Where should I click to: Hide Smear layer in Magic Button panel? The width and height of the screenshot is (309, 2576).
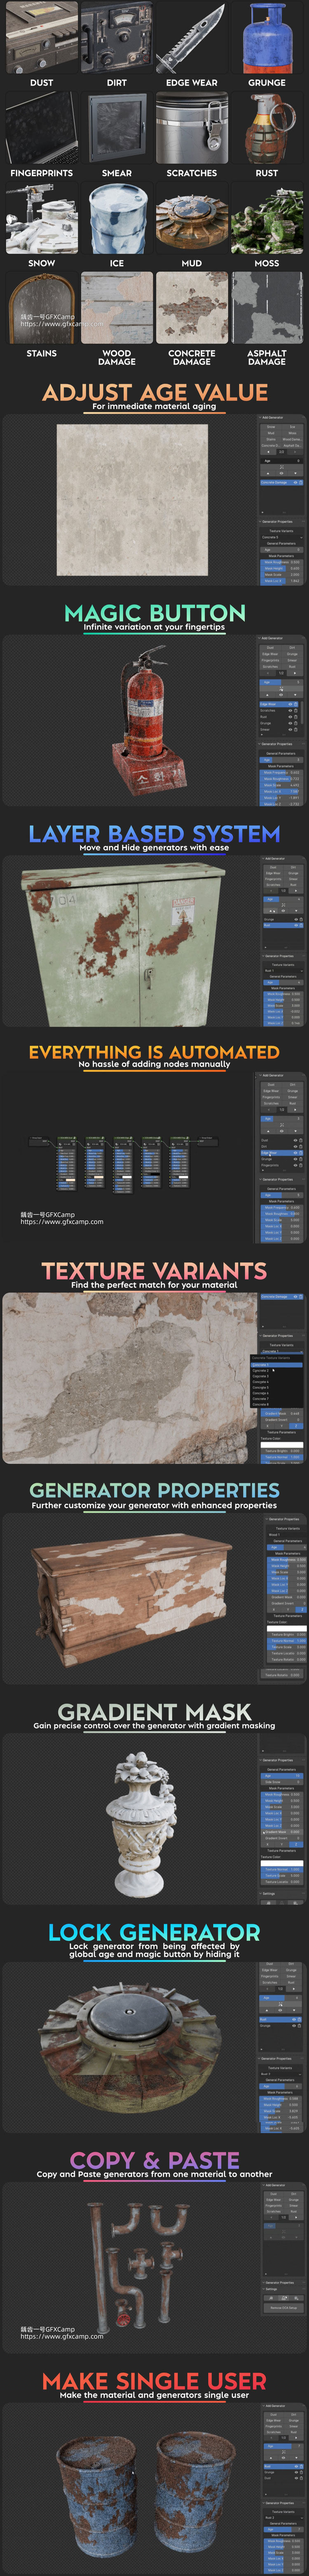291,730
